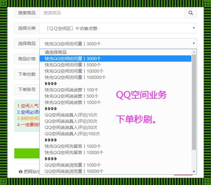
Task: Click the dropdown list scroll-up arrow
Action: (194, 52)
